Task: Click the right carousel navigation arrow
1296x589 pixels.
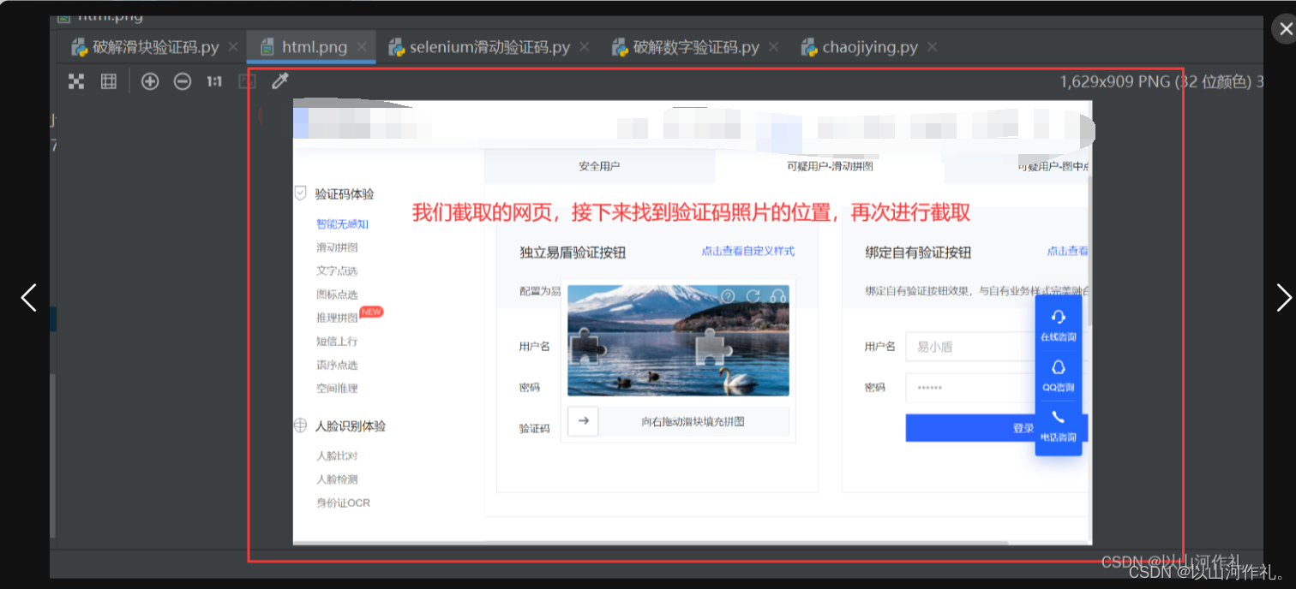Action: 1283,297
